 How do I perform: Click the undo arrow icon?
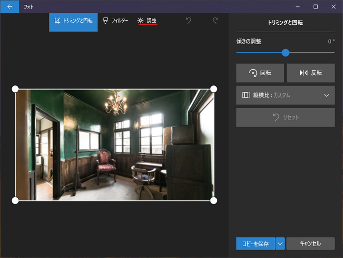tap(189, 21)
